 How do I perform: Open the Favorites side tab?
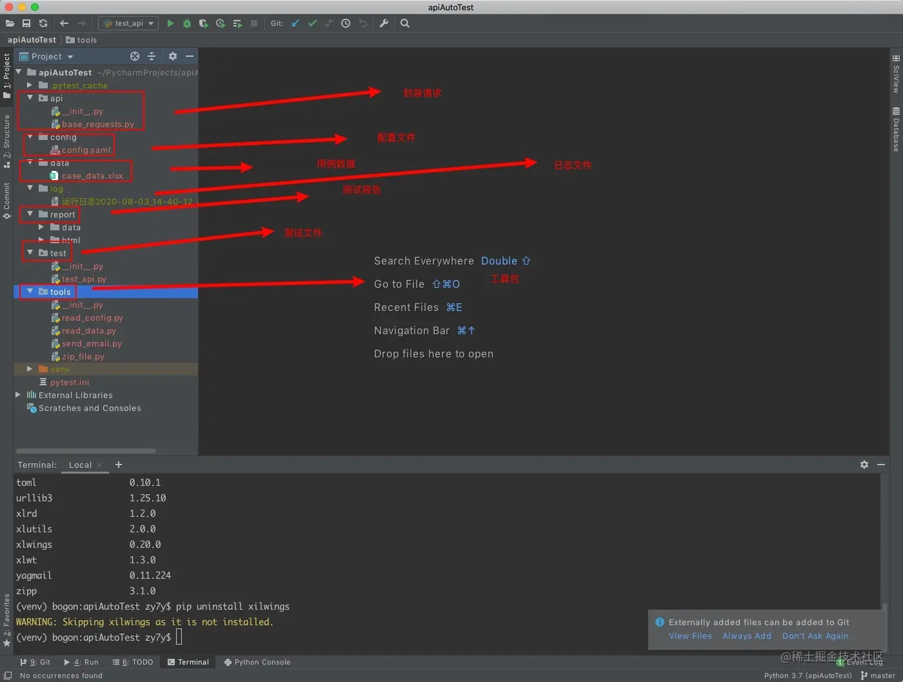6,621
